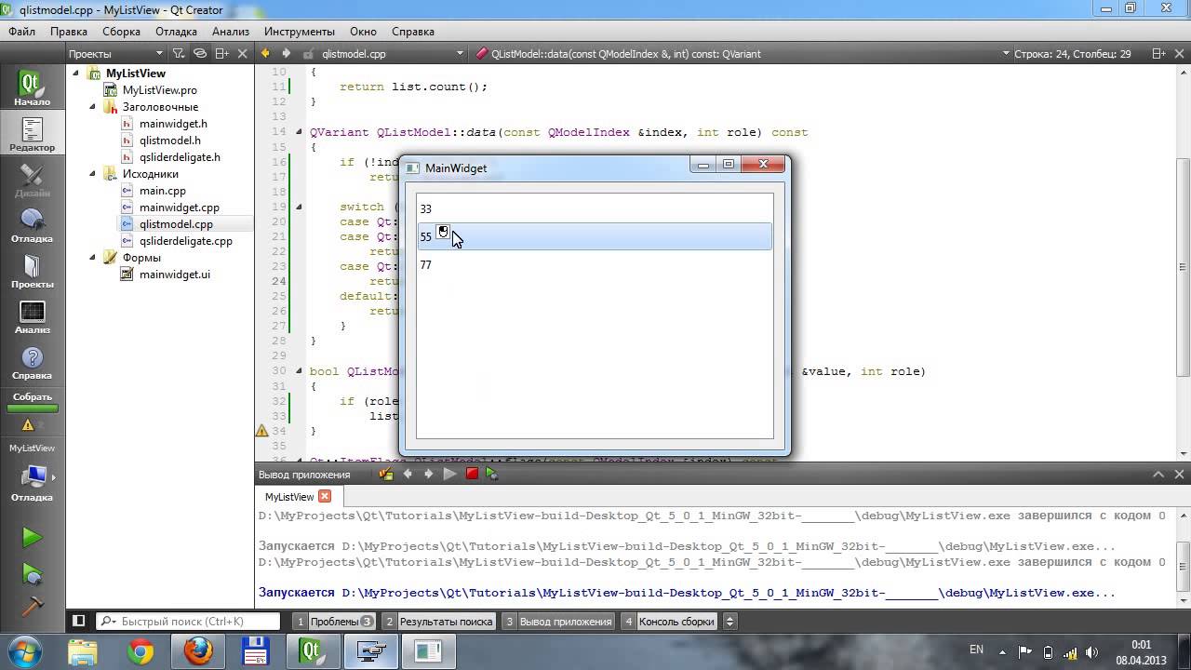
Task: Open Firefox from the Windows taskbar
Action: click(x=197, y=651)
